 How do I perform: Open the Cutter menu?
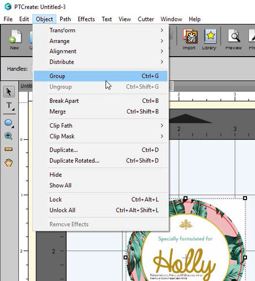146,19
